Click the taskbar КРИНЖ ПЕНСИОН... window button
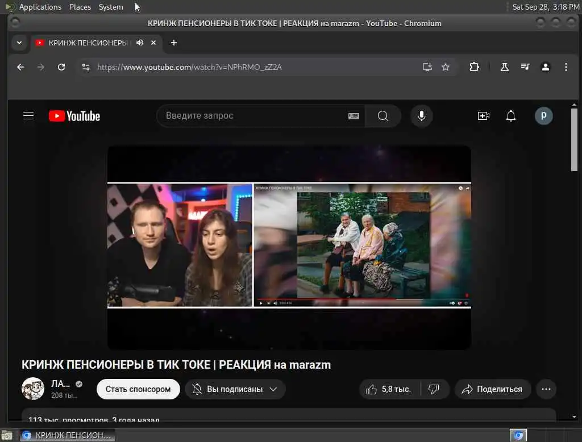This screenshot has width=582, height=442. tap(68, 435)
